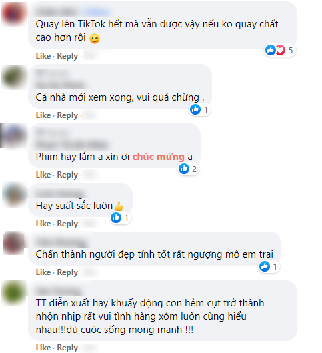
Task: Open the red avatar of TikTok commenter
Action: click(13, 14)
